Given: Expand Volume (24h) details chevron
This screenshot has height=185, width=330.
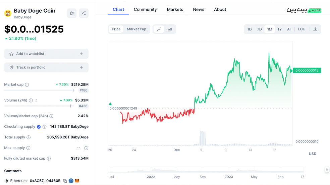Looking at the screenshot, I should 37,101.
